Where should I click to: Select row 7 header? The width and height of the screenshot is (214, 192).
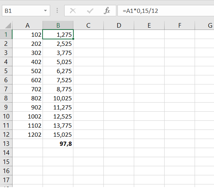(6, 89)
